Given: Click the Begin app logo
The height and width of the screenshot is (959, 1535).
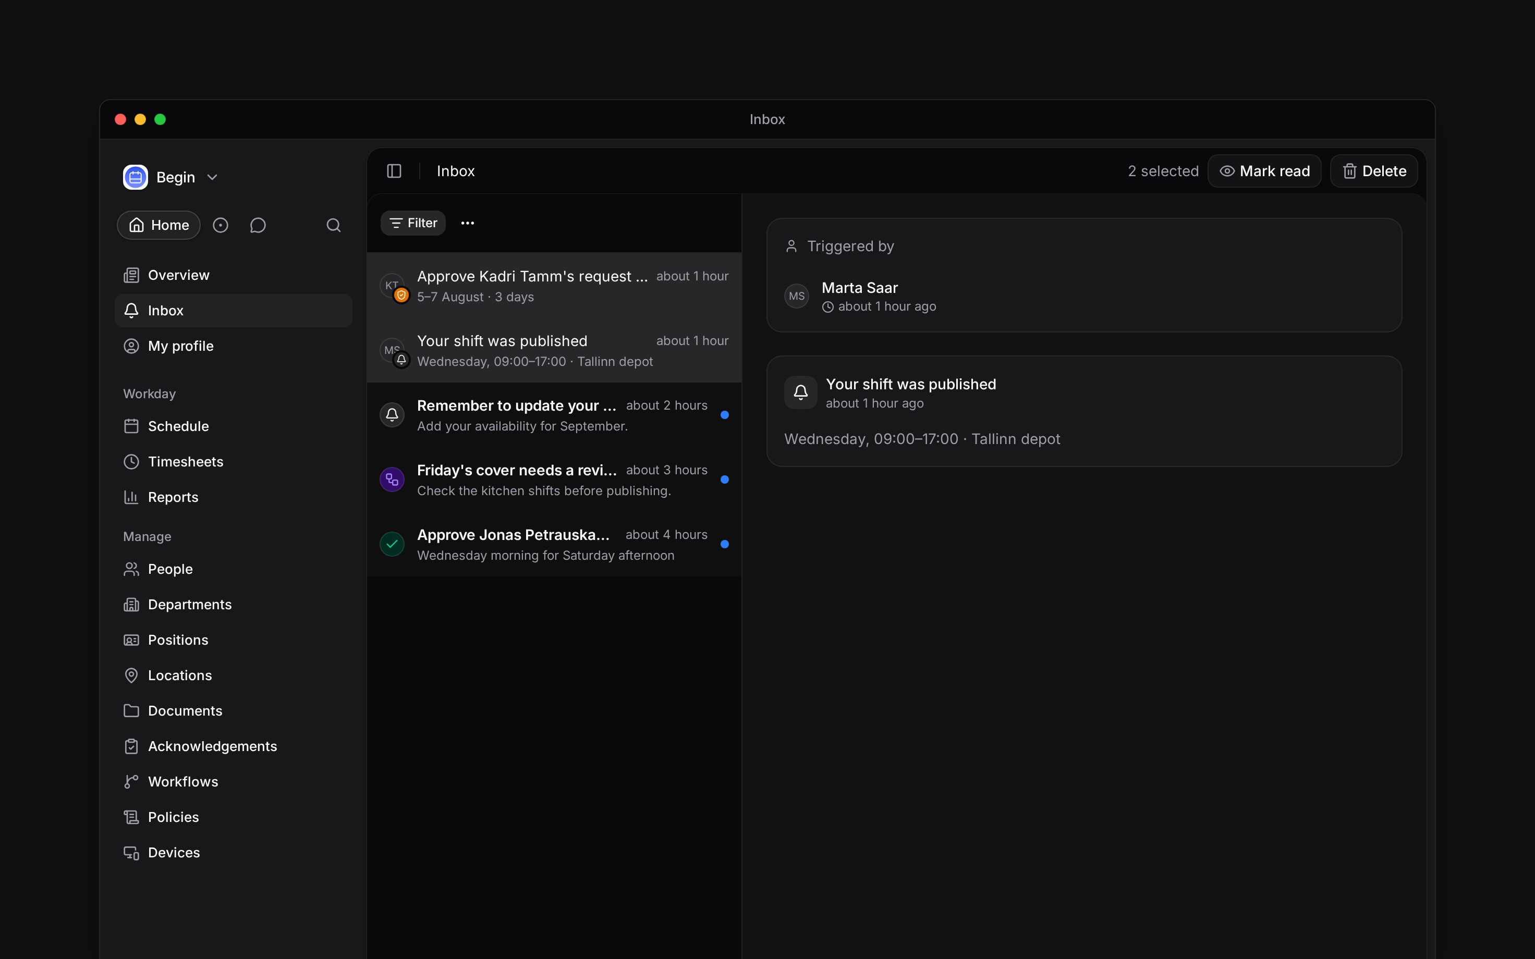Looking at the screenshot, I should pos(135,177).
